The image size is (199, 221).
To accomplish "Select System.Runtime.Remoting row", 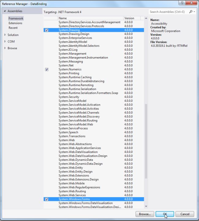I will tap(94, 85).
